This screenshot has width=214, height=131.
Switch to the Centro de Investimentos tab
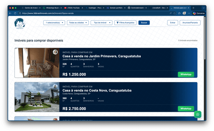click(x=31, y=8)
